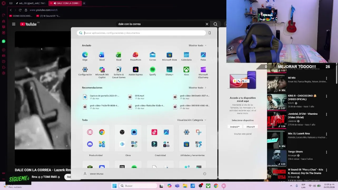Open COMO DESCARG... bookmark

[21, 16]
